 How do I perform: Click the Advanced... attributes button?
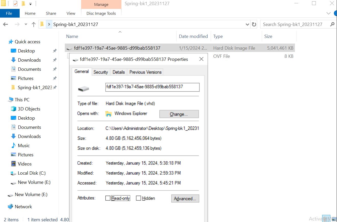click(185, 199)
